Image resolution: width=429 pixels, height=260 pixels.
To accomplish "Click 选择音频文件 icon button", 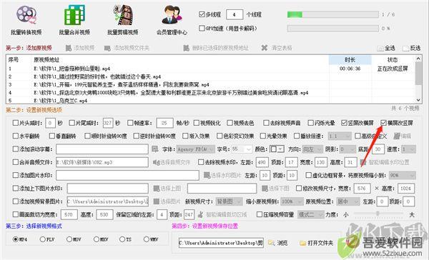I will point(156,162).
